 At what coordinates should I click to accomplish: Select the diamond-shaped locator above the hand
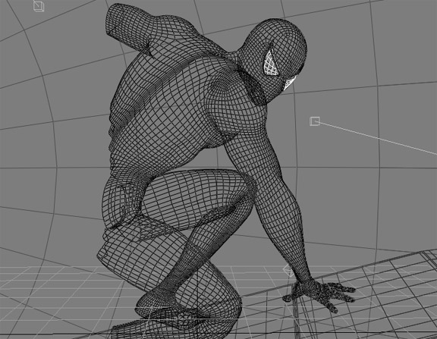[288, 270]
